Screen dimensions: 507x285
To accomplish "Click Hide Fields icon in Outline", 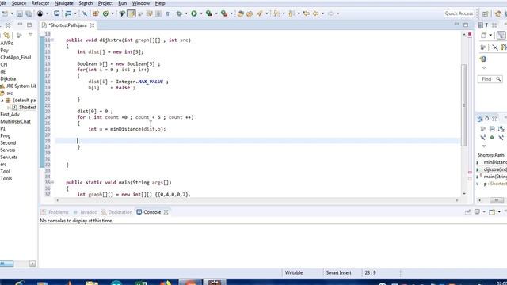I will [x=482, y=138].
